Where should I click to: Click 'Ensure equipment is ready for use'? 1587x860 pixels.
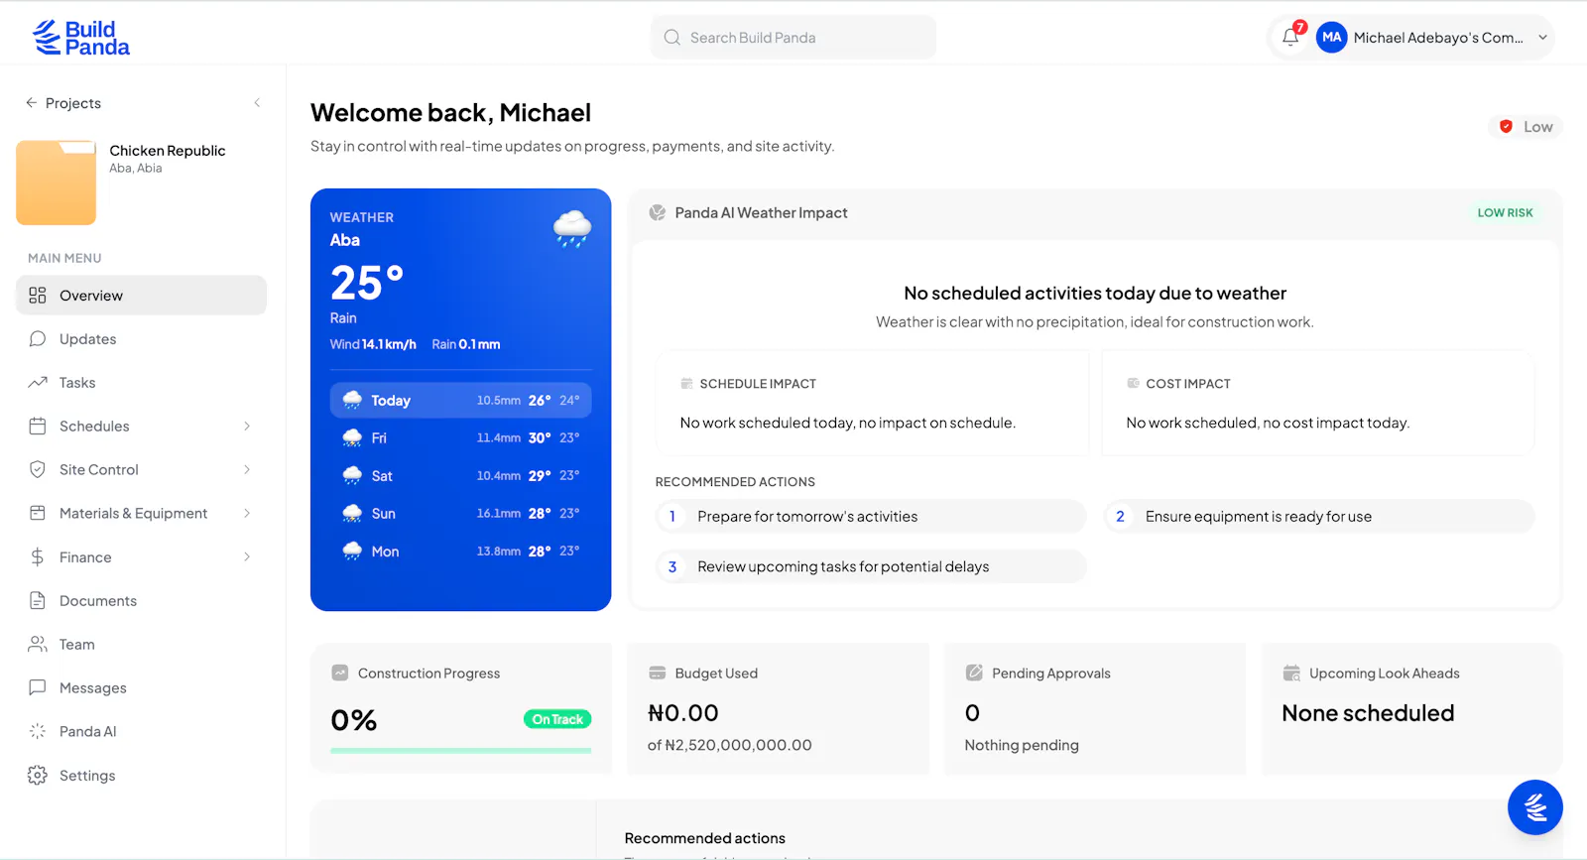pyautogui.click(x=1319, y=517)
